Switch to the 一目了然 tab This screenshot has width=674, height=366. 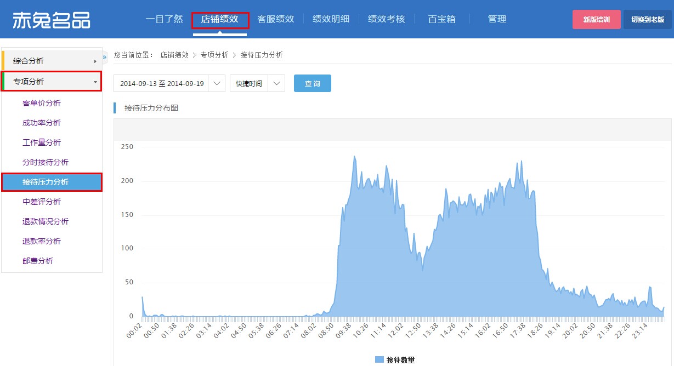(x=164, y=19)
